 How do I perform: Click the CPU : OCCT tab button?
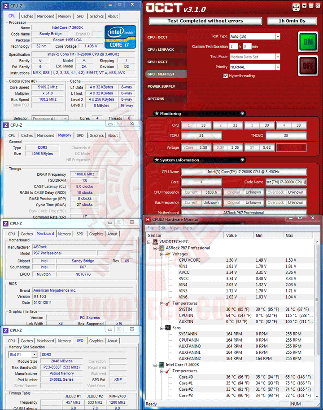click(x=166, y=37)
